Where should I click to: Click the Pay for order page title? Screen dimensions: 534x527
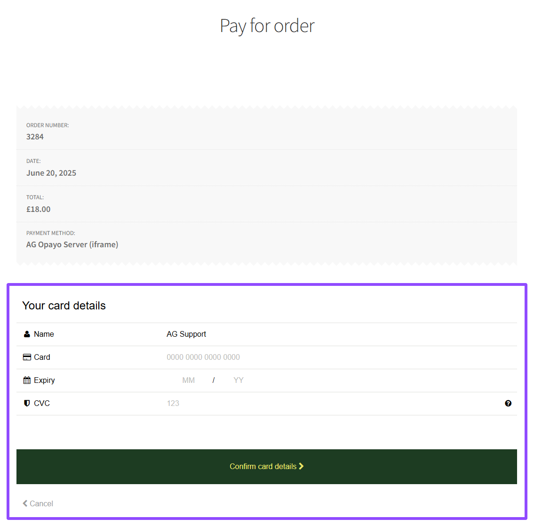click(x=267, y=26)
